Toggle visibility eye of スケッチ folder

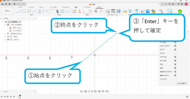[8, 40]
